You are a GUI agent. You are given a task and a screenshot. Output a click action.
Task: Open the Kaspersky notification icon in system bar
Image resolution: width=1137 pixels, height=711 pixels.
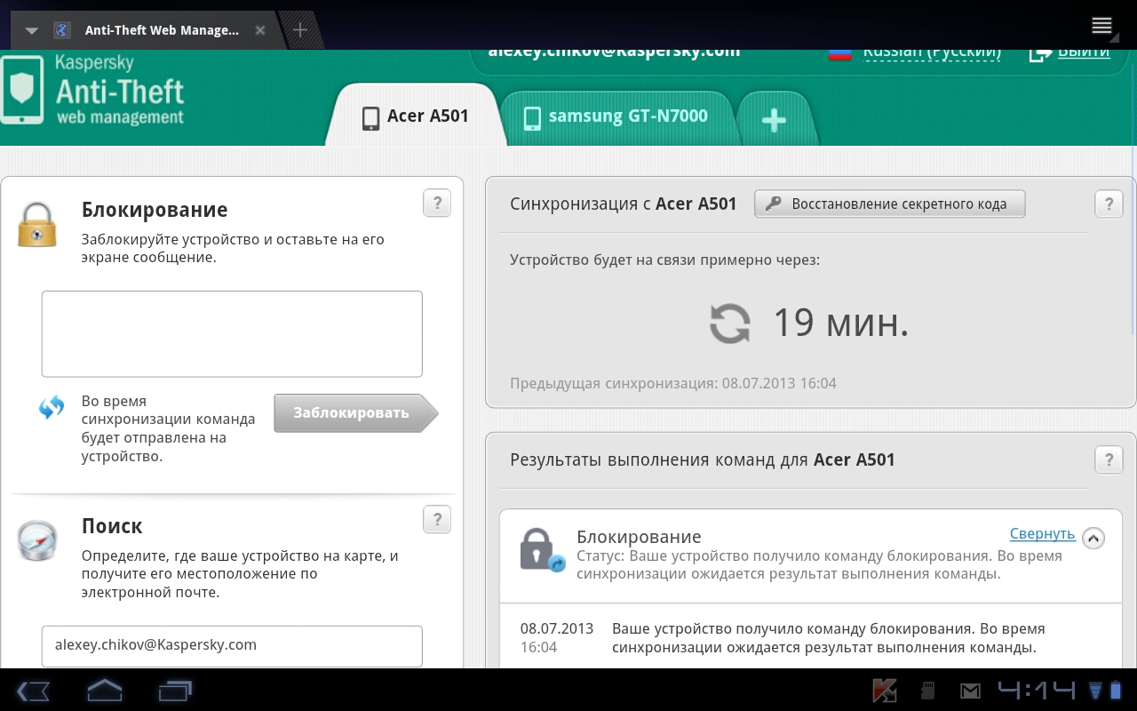point(885,691)
